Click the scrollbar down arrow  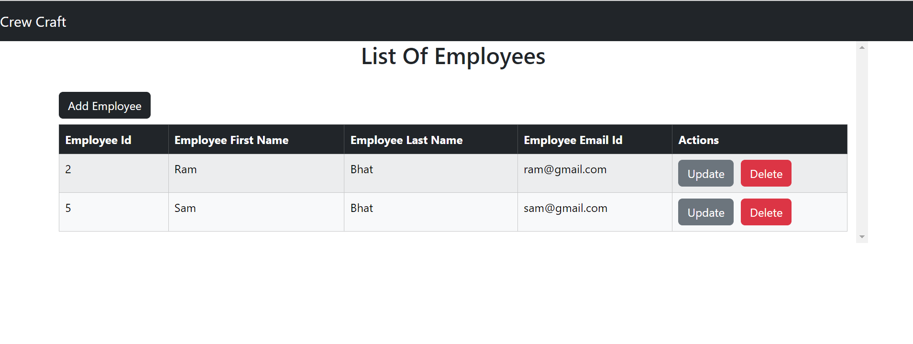pyautogui.click(x=862, y=237)
